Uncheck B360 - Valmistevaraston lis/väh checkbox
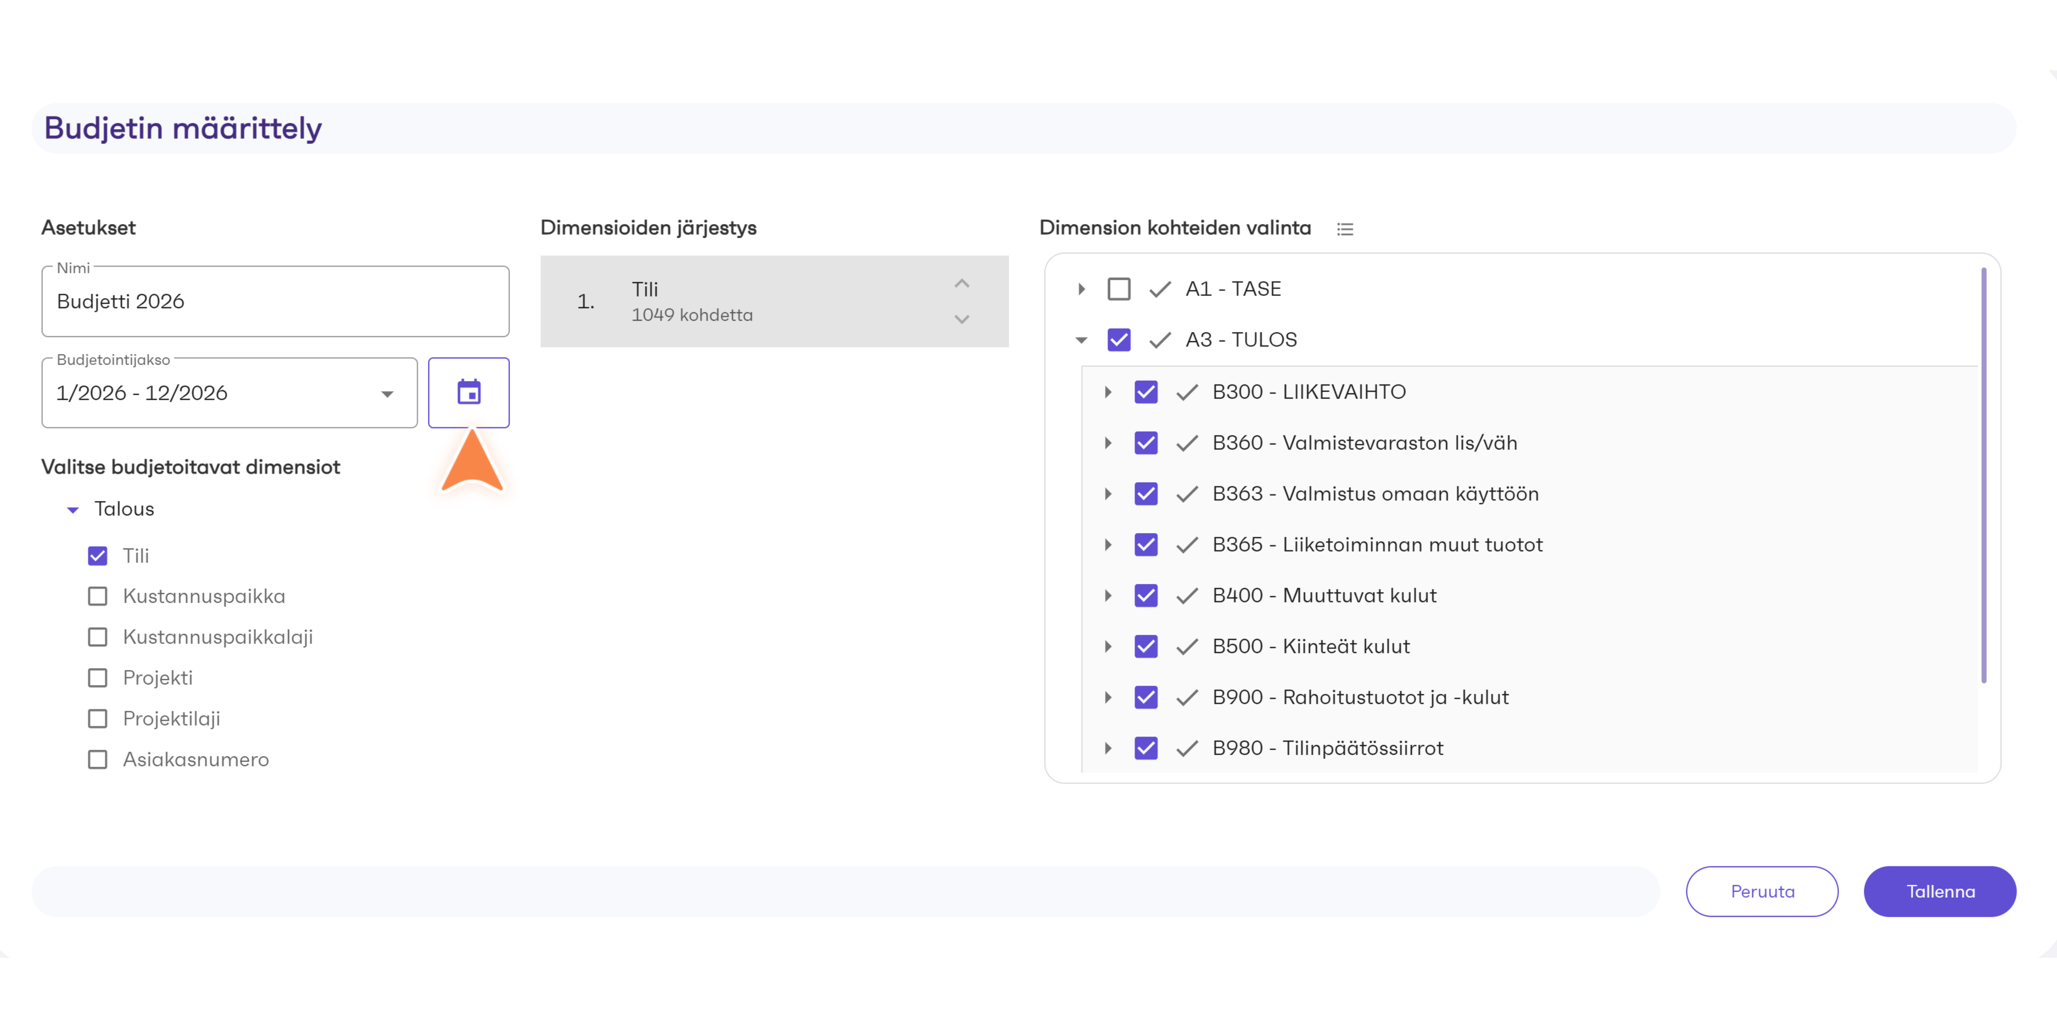The height and width of the screenshot is (1028, 2057). coord(1146,443)
